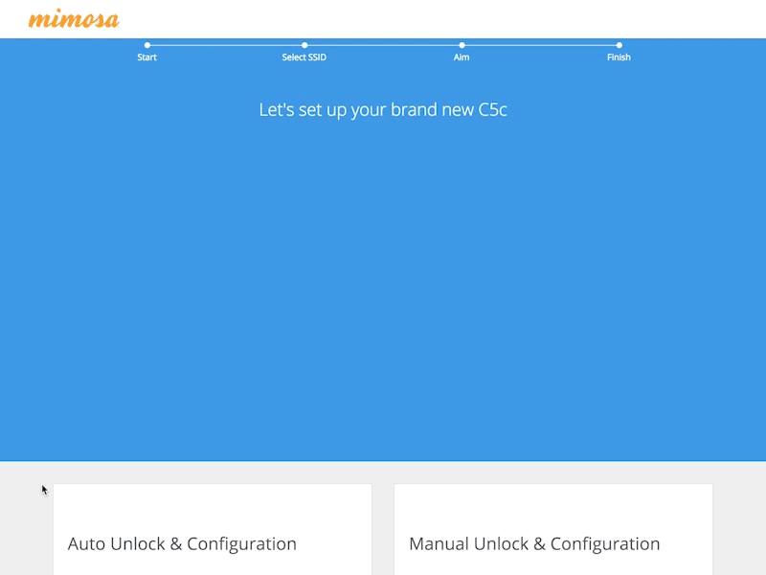The height and width of the screenshot is (575, 766).
Task: Click the Select SSID step dot
Action: point(304,45)
